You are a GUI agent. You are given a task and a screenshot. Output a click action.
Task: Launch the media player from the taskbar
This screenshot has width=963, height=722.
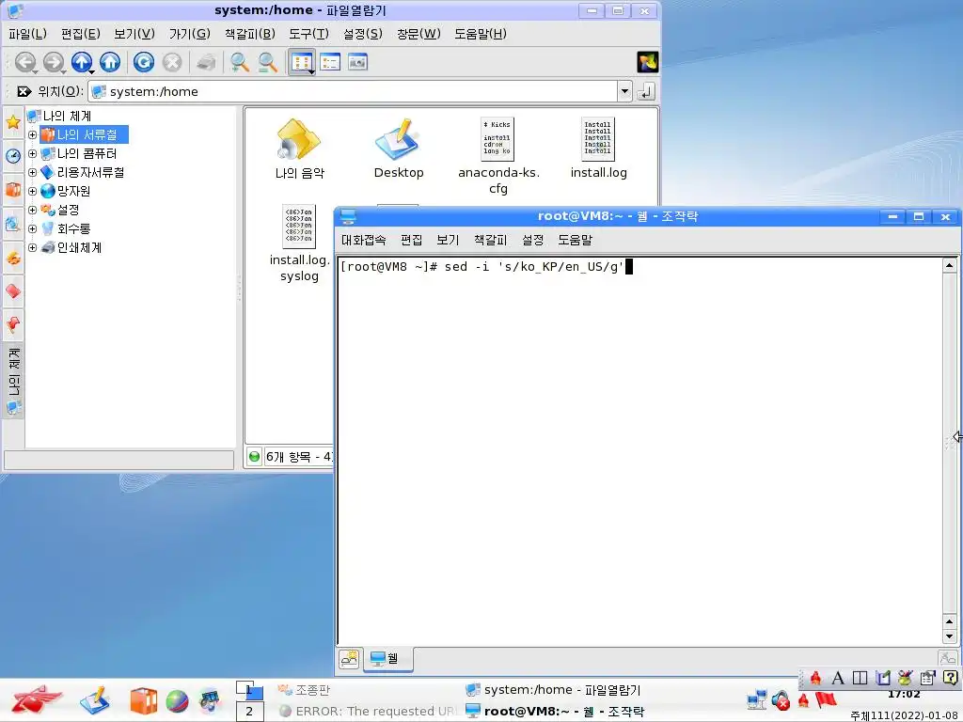pyautogui.click(x=210, y=700)
